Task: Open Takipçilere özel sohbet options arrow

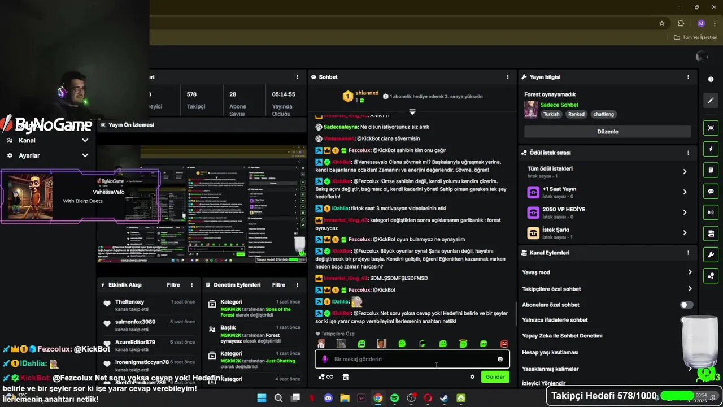Action: pos(690,289)
